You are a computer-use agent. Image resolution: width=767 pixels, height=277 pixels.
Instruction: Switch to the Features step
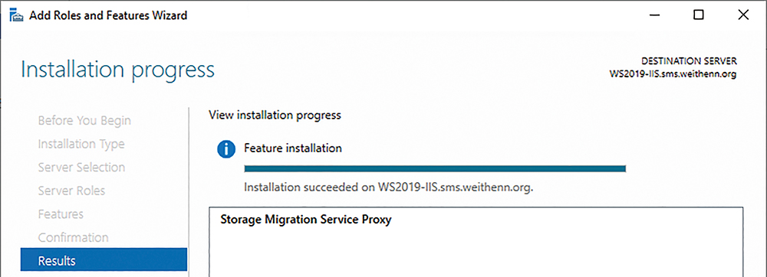point(61,214)
